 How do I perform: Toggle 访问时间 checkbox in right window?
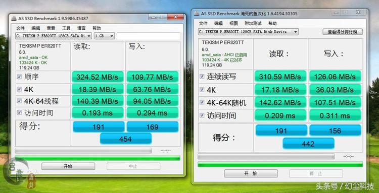point(202,115)
